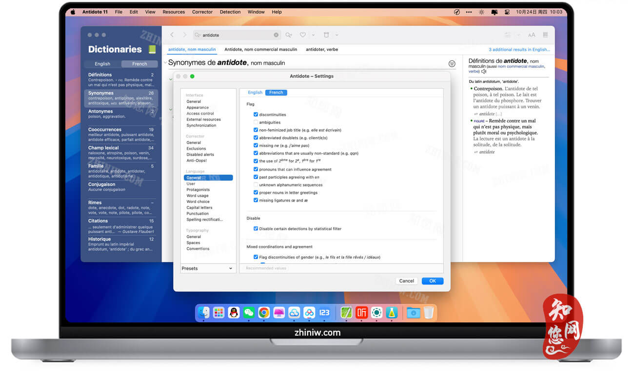Toggle the discontinuities checkbox
The width and height of the screenshot is (633, 380).
pyautogui.click(x=256, y=115)
